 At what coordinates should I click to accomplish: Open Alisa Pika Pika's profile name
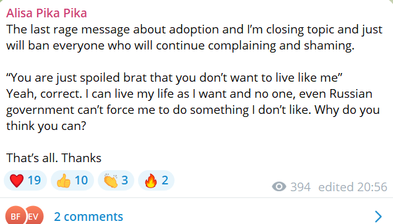point(46,13)
